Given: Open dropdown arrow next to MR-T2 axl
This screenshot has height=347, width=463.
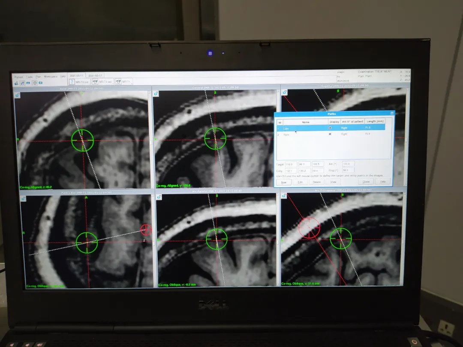Looking at the screenshot, I should 113,84.
